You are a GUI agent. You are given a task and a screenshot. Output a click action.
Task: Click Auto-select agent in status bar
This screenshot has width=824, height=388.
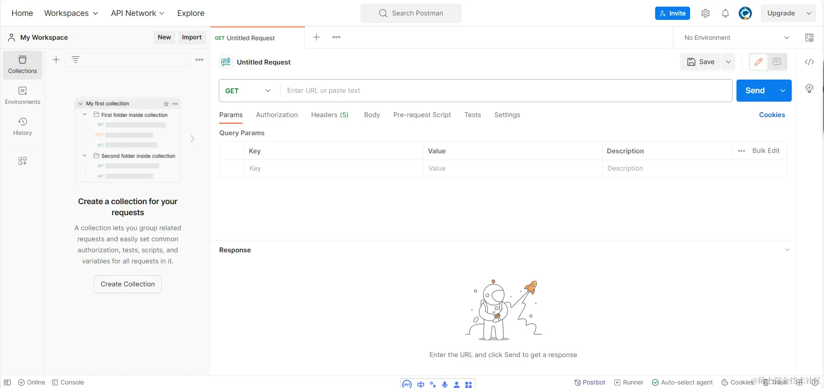coord(682,382)
